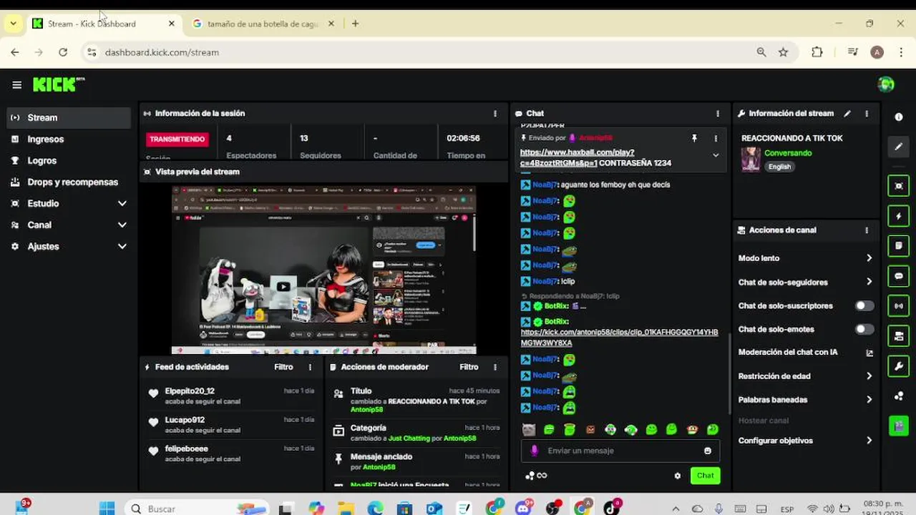Screen dimensions: 916x515
Task: Toggle Chat de solo-emotes switch
Action: (x=864, y=330)
